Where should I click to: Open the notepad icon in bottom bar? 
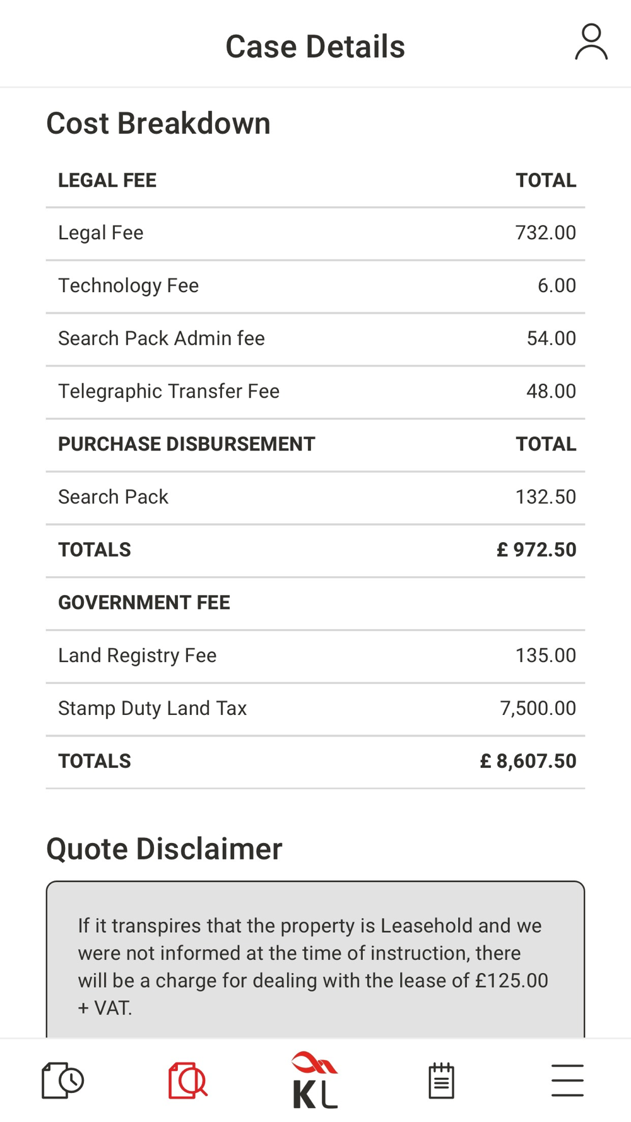tap(441, 1080)
